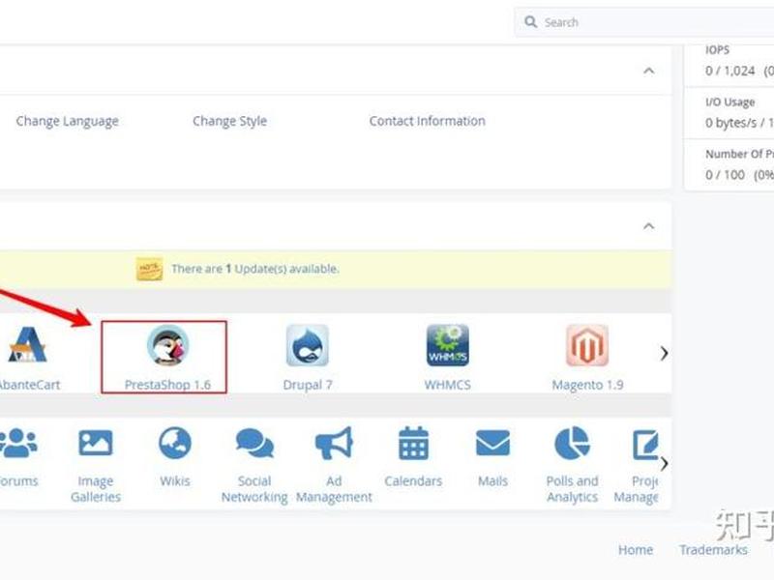The width and height of the screenshot is (774, 580).
Task: Collapse the Softaculous apps section with its chevron
Action: tap(648, 226)
